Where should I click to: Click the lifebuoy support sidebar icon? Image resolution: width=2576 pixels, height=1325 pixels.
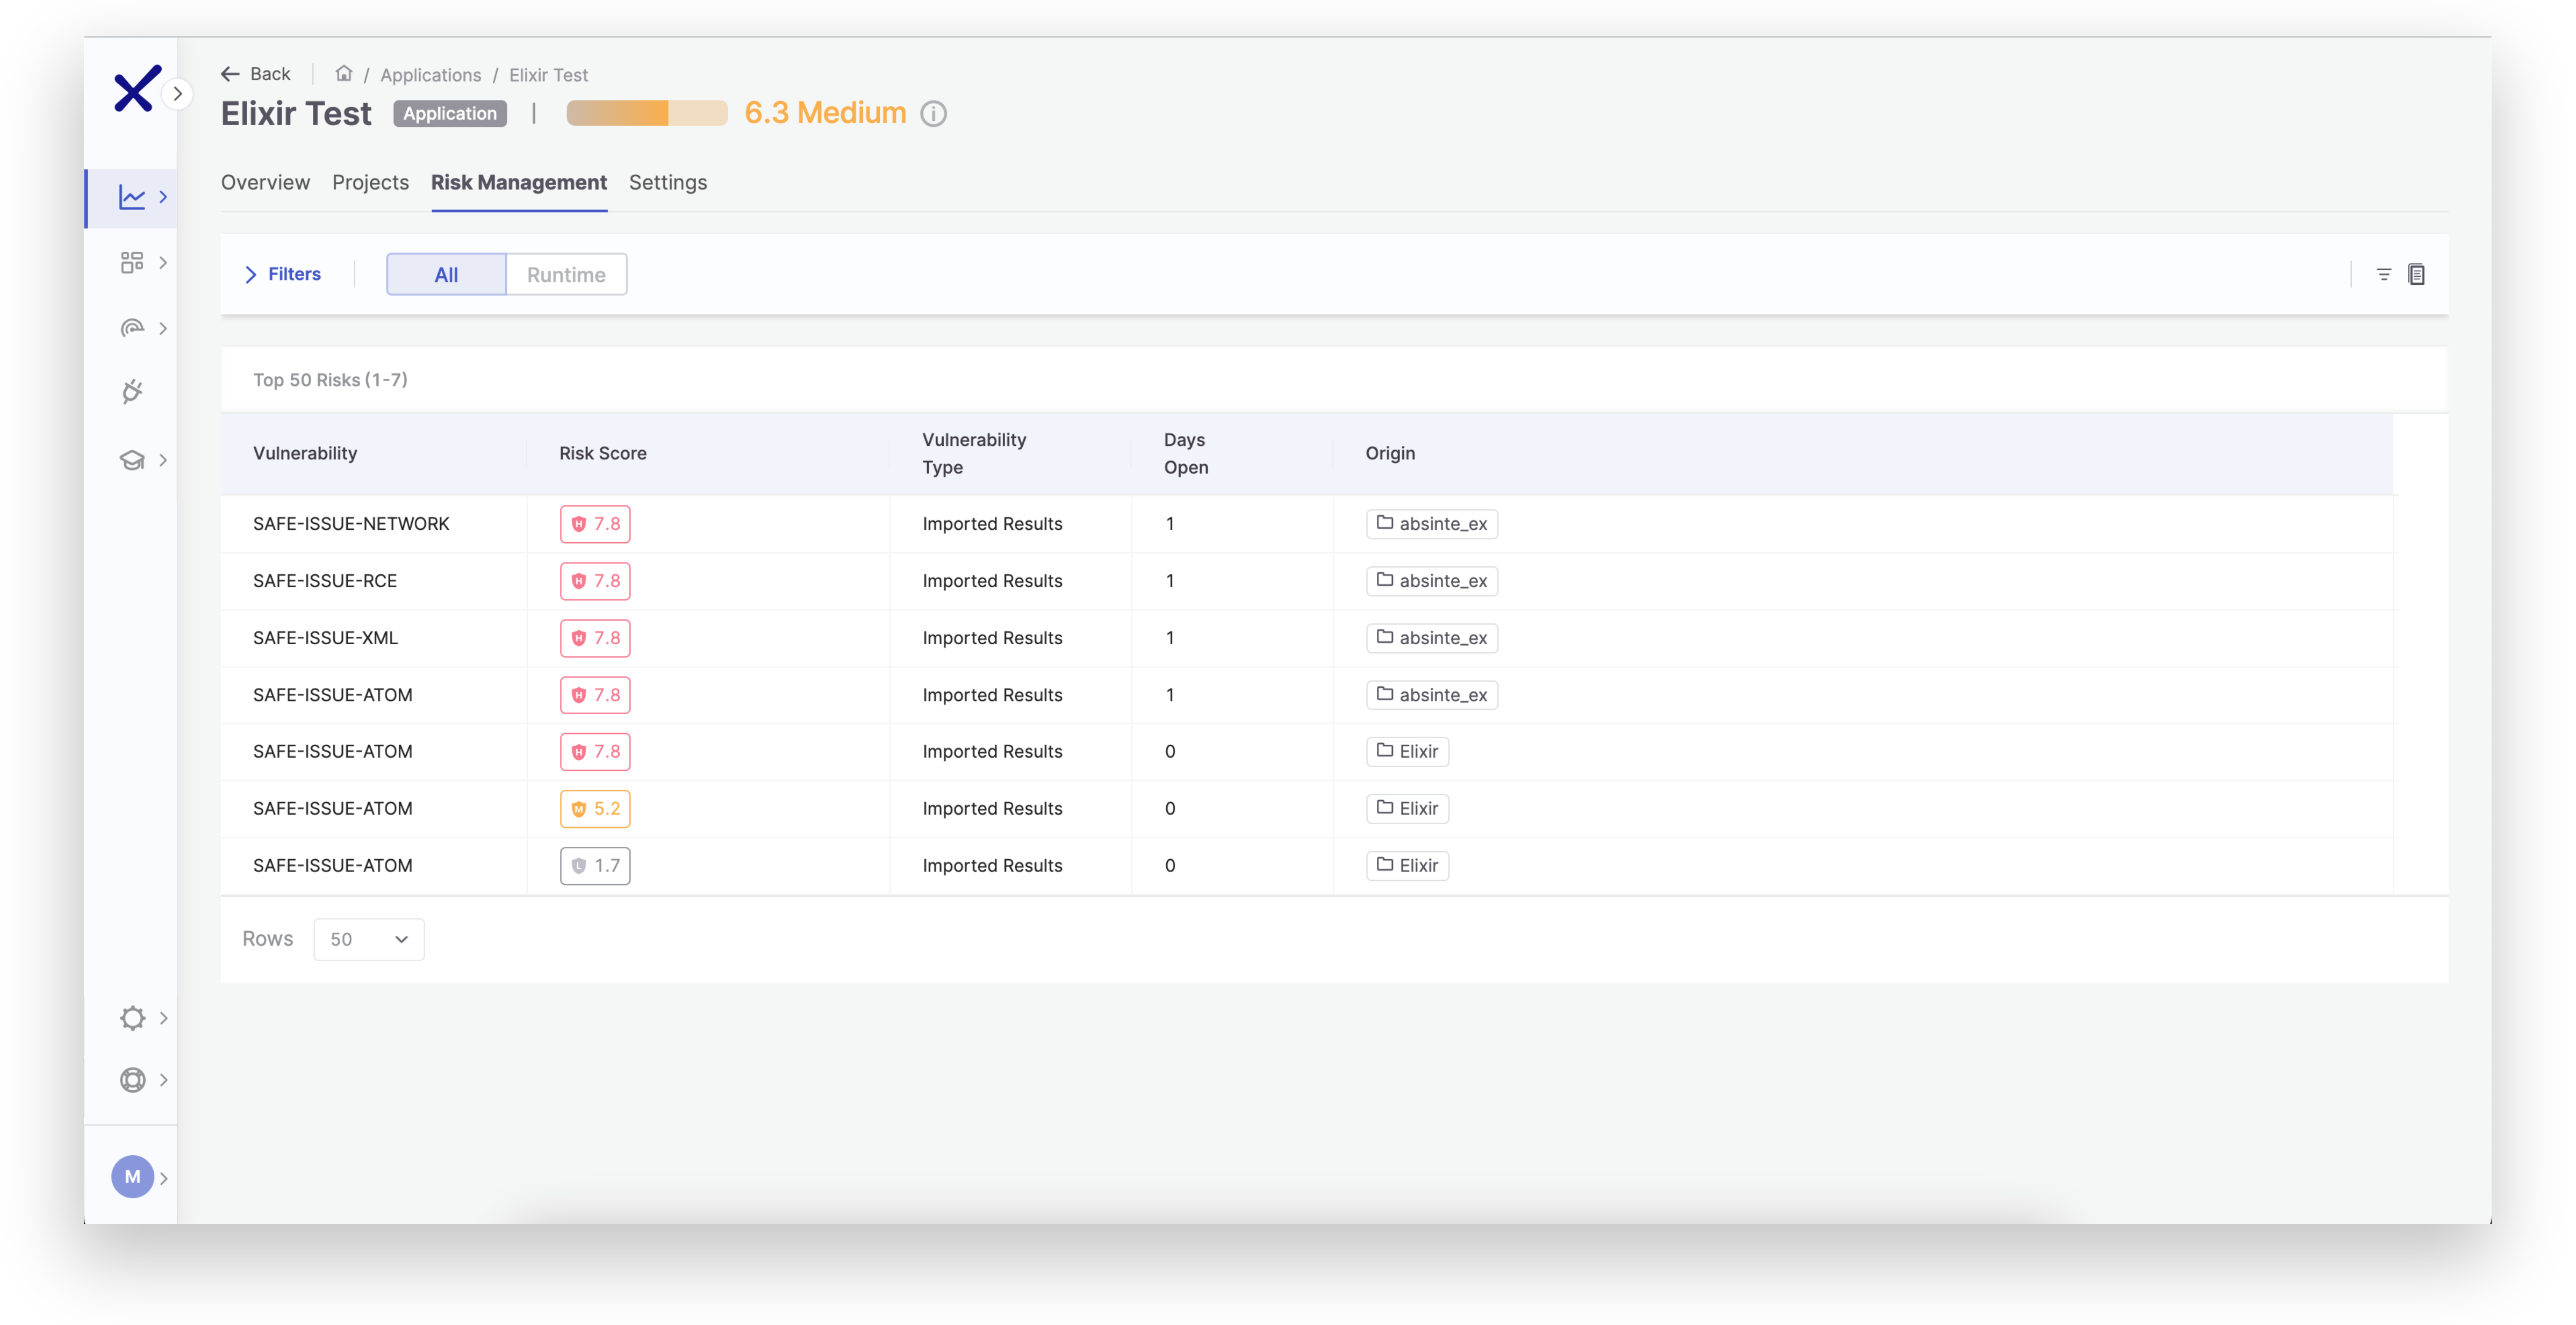click(x=132, y=1080)
